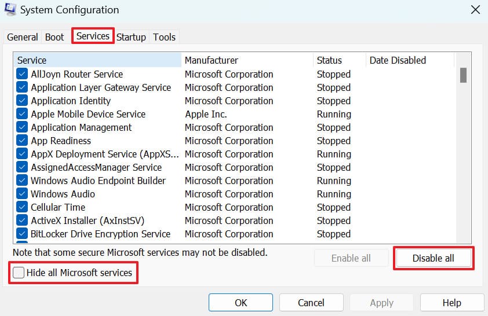Sort by the Manufacturer column header
The width and height of the screenshot is (488, 316).
pyautogui.click(x=247, y=60)
